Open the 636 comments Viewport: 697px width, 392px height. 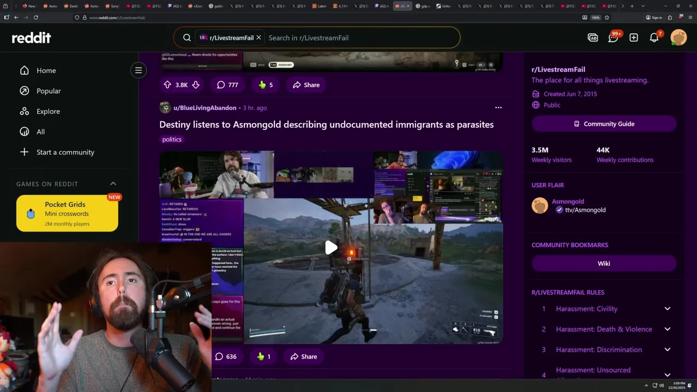pyautogui.click(x=225, y=357)
